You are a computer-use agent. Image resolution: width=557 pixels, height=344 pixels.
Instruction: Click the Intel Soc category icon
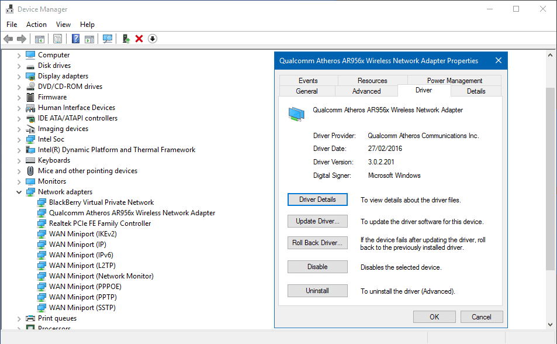[x=30, y=139]
